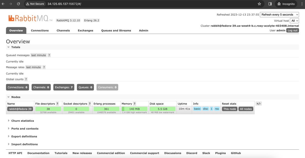Screen dimensions: 305x158
Task: Open the Virtual host dropdown
Action: 295,21
